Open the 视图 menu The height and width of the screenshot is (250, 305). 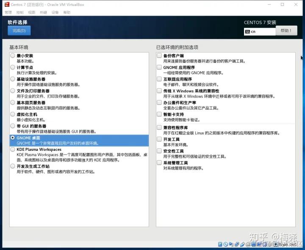(31, 12)
